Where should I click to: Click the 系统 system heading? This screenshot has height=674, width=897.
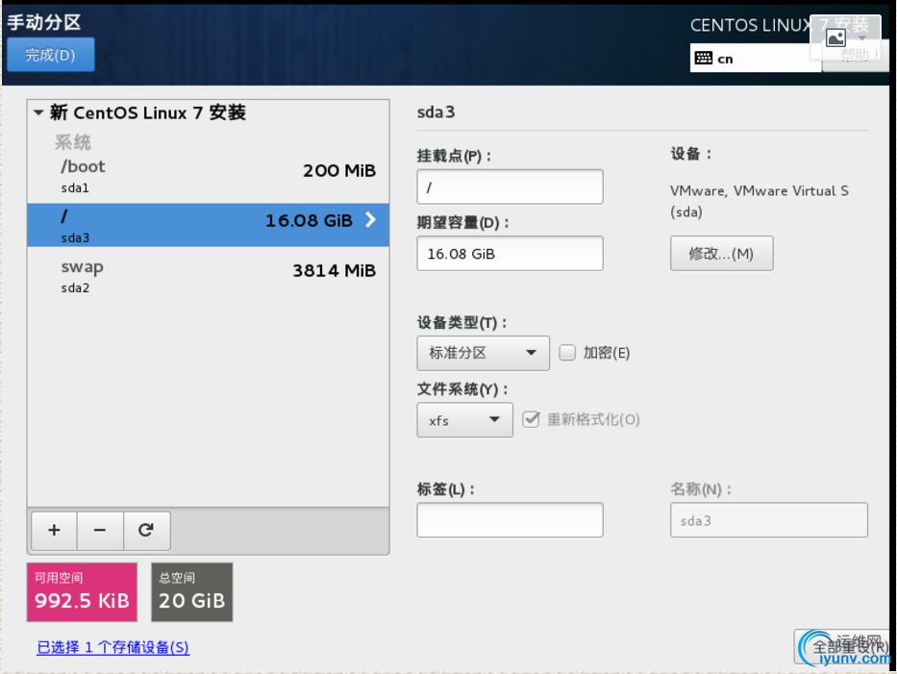click(73, 142)
